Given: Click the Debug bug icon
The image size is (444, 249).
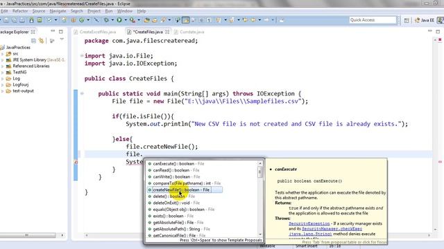Looking at the screenshot, I should tap(106, 20).
